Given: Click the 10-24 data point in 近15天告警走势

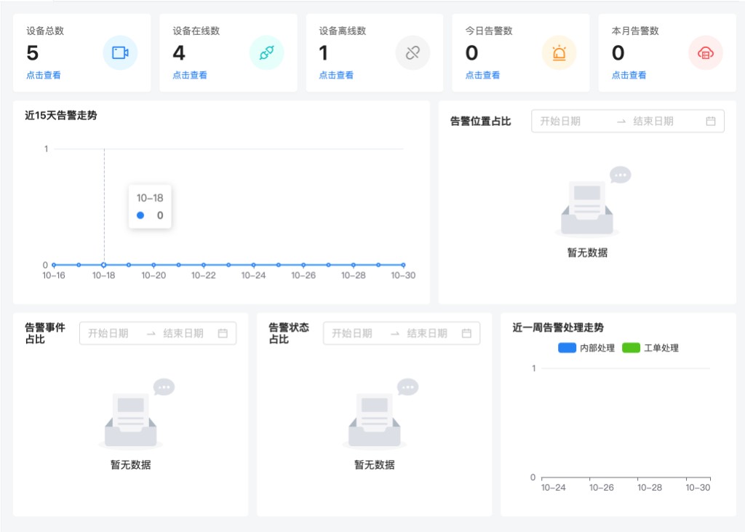Looking at the screenshot, I should [x=254, y=265].
